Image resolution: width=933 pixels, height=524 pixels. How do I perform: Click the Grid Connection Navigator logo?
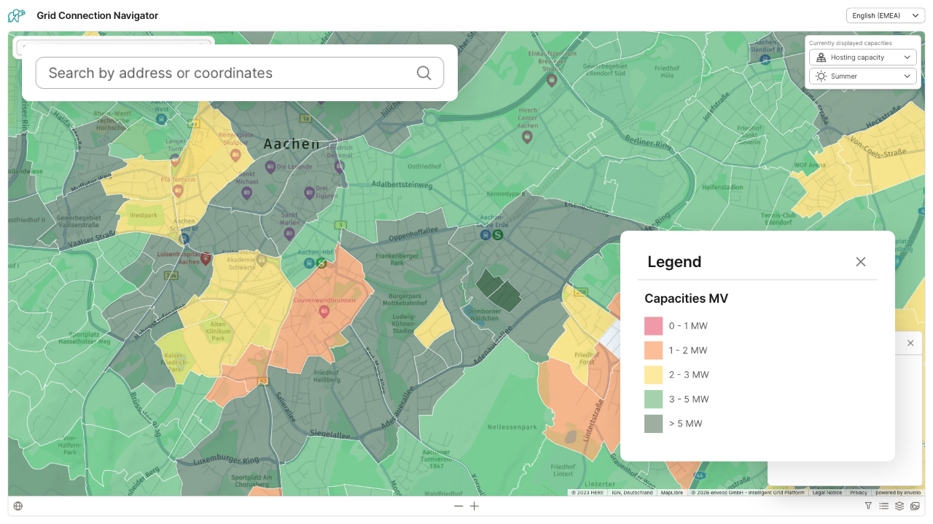(x=16, y=15)
